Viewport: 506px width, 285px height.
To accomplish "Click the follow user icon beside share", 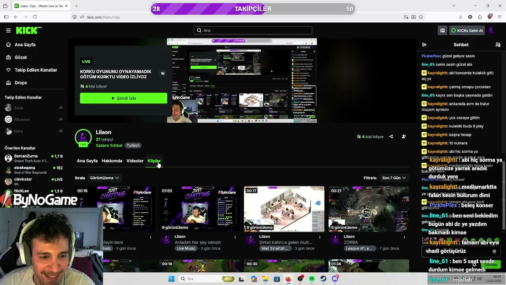I will point(404,137).
